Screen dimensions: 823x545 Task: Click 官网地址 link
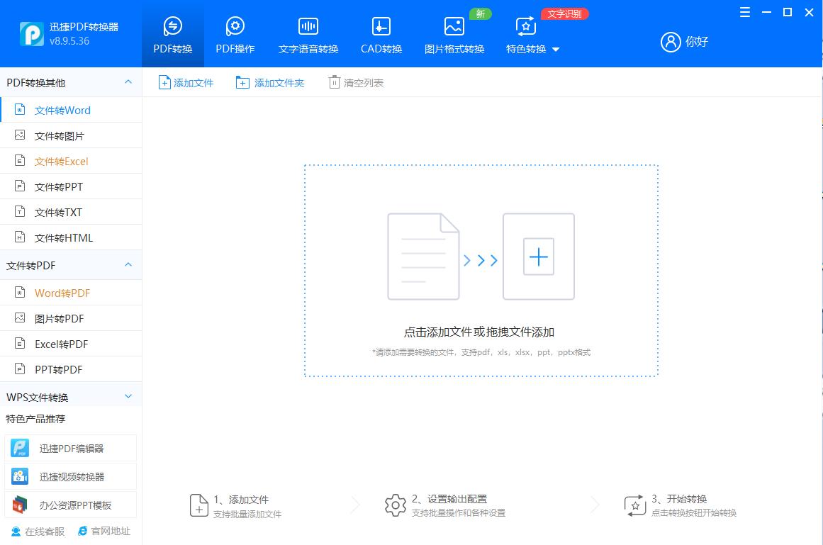coord(104,532)
